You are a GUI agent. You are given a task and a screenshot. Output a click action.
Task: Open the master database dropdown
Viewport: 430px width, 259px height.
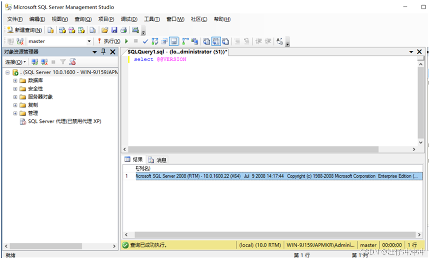coord(89,41)
